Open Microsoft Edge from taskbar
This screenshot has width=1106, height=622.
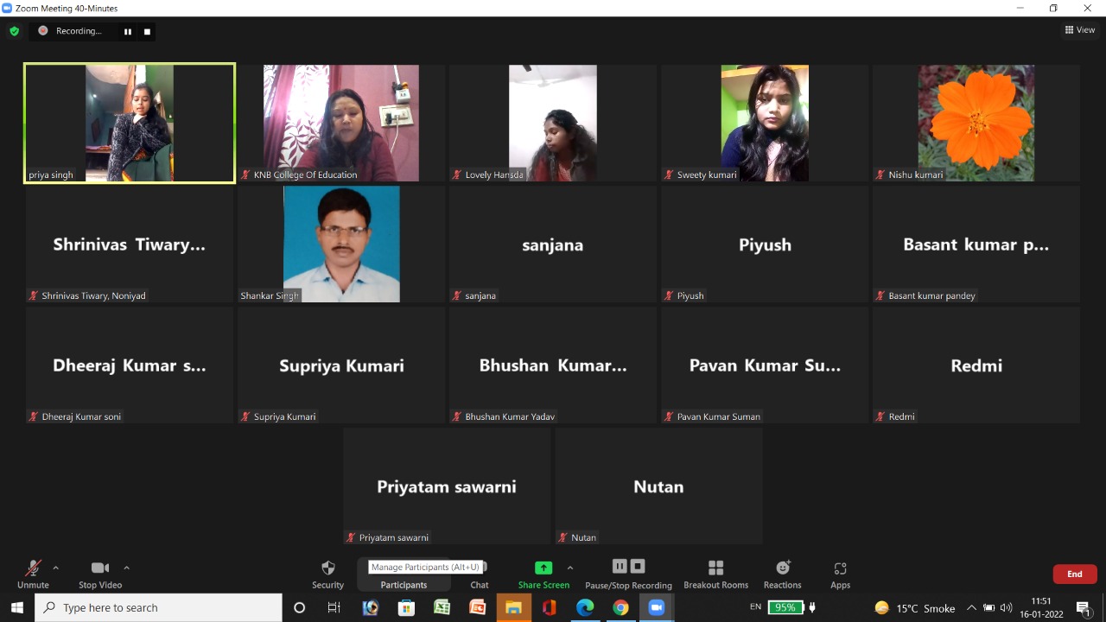point(585,607)
